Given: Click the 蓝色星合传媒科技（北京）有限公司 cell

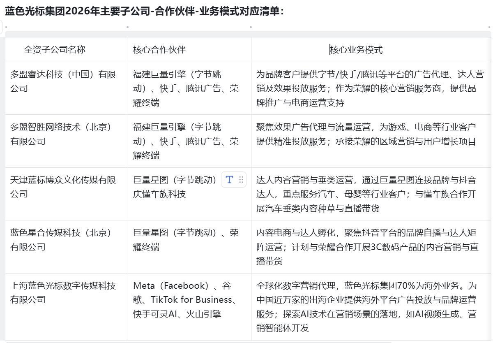Looking at the screenshot, I should tap(67, 246).
